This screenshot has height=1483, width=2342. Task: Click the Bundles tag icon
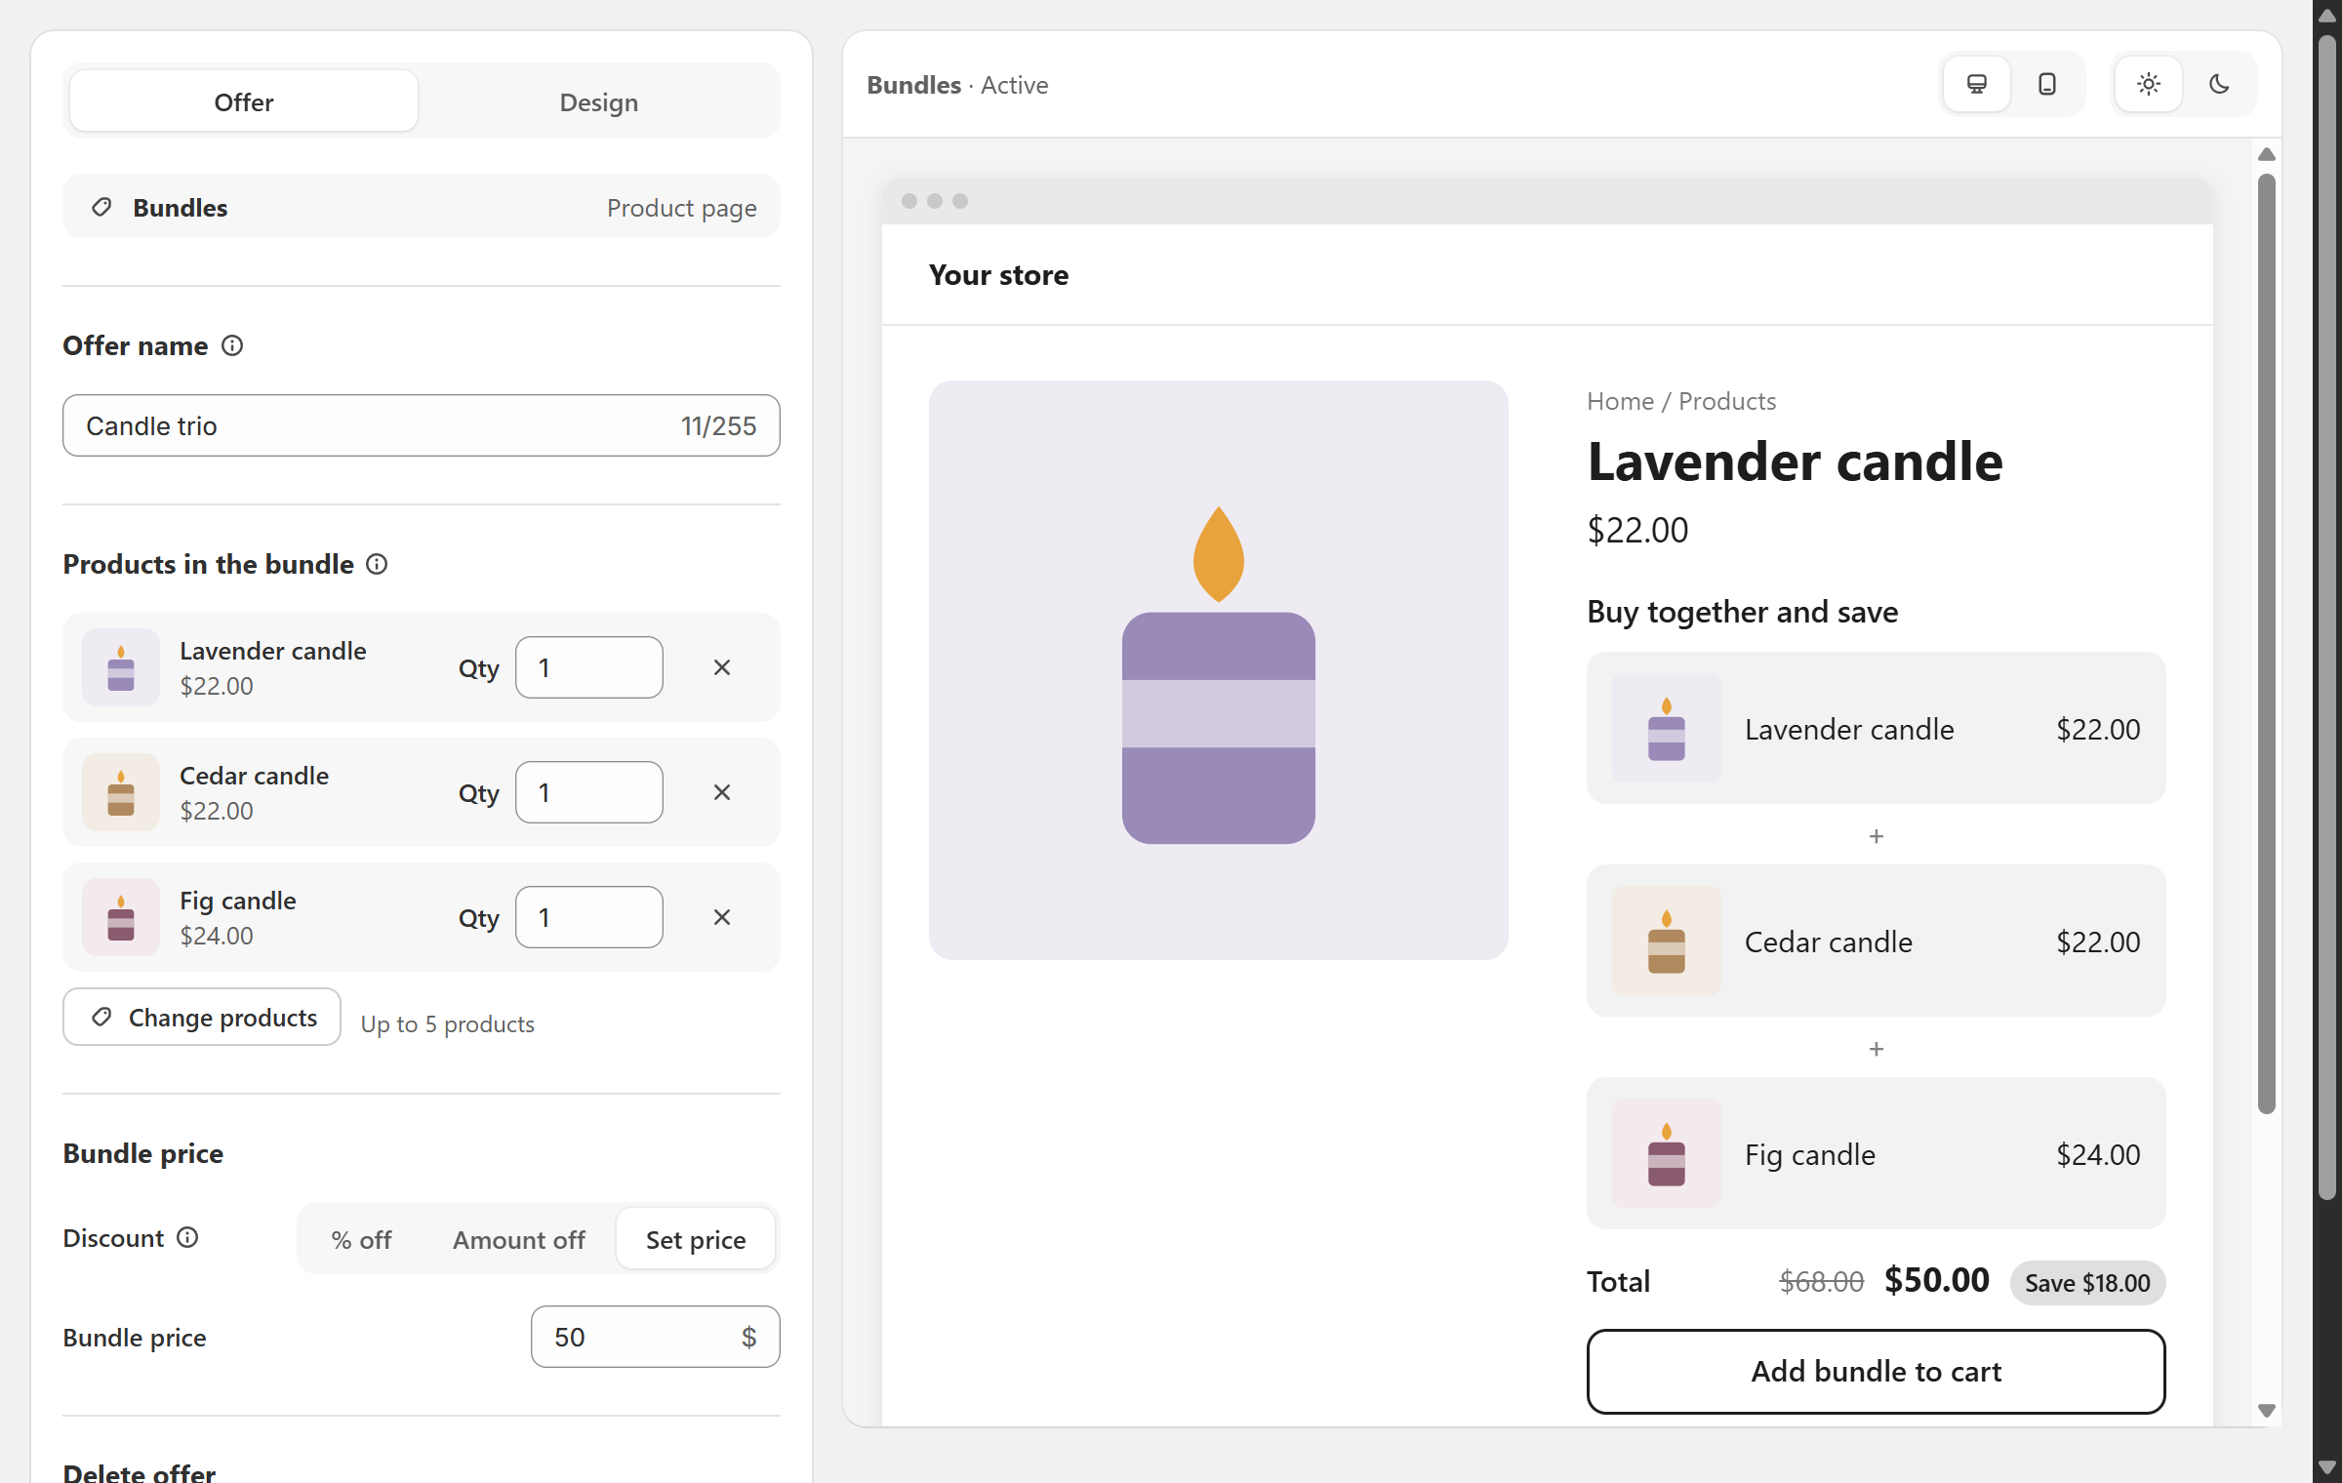point(101,207)
